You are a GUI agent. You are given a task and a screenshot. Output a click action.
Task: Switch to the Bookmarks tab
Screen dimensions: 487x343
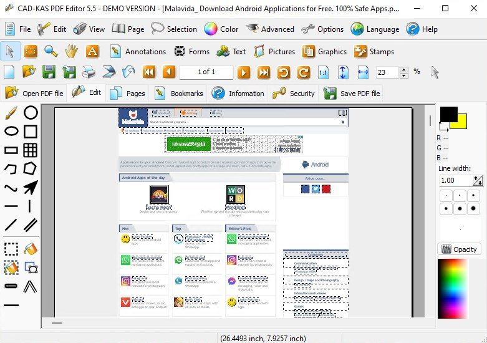click(179, 93)
